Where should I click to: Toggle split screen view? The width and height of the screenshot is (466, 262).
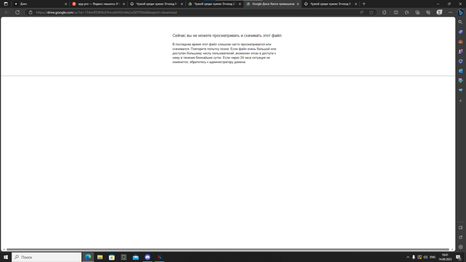[396, 13]
